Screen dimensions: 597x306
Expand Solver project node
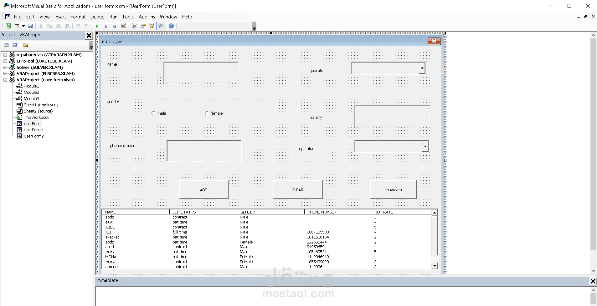pos(5,67)
